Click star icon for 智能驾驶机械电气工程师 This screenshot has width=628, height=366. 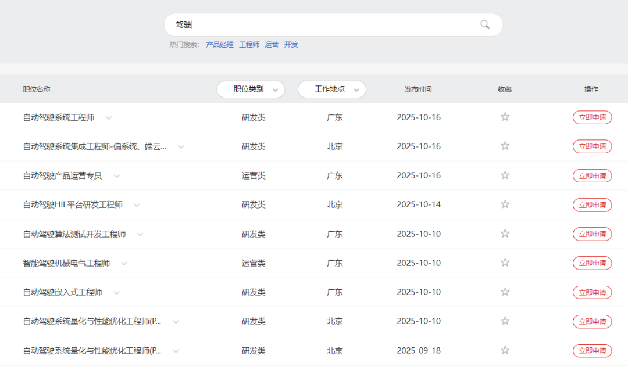pos(505,263)
